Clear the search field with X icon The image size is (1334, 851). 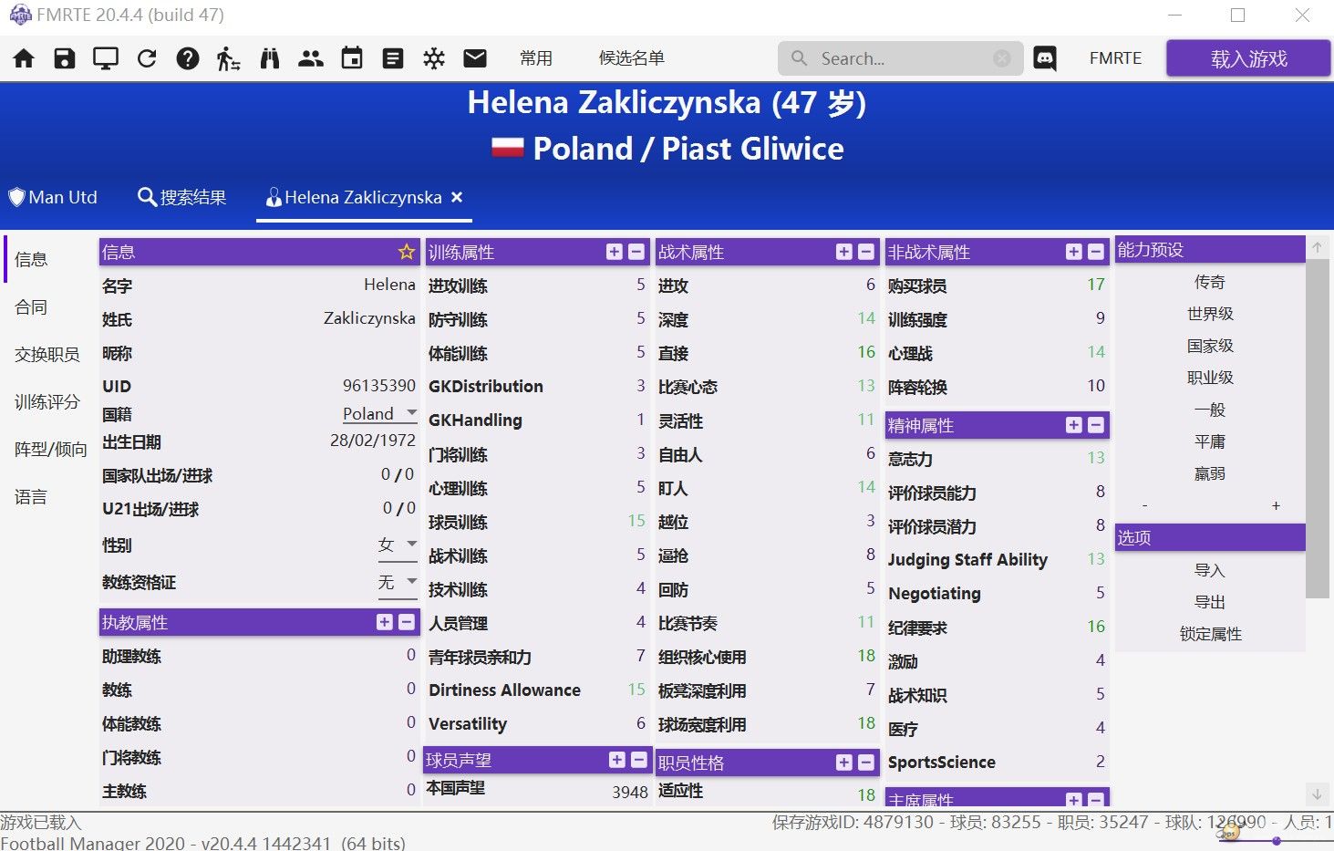pyautogui.click(x=1002, y=58)
